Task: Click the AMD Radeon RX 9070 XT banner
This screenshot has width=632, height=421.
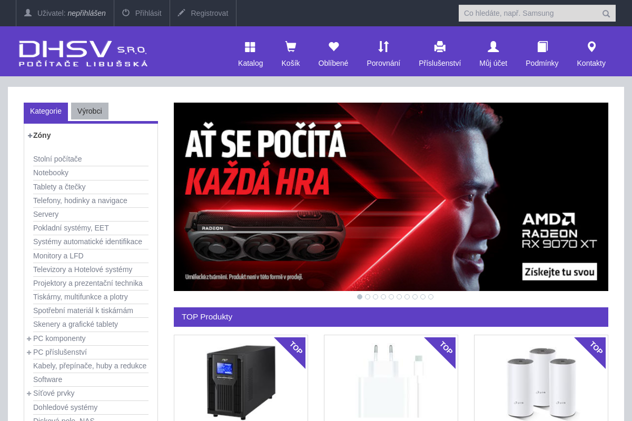Action: coord(391,197)
